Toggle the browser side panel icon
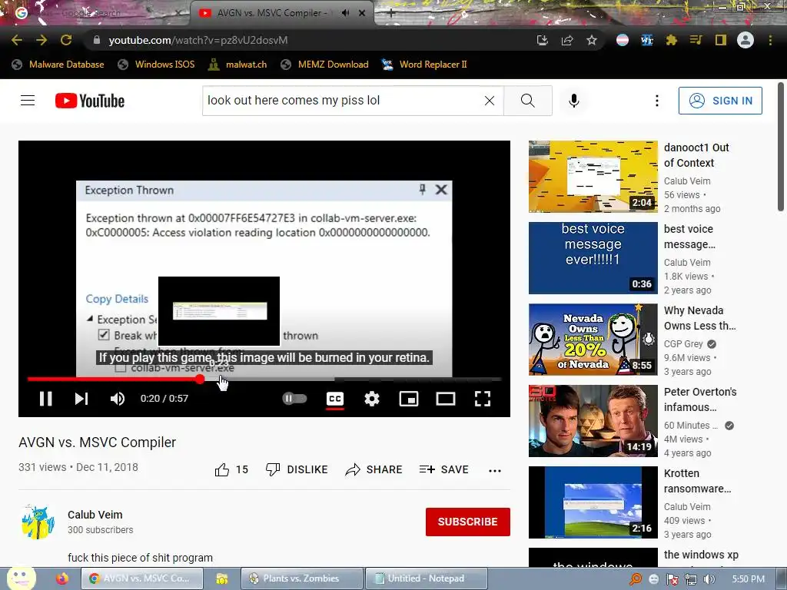Image resolution: width=787 pixels, height=590 pixels. click(721, 40)
